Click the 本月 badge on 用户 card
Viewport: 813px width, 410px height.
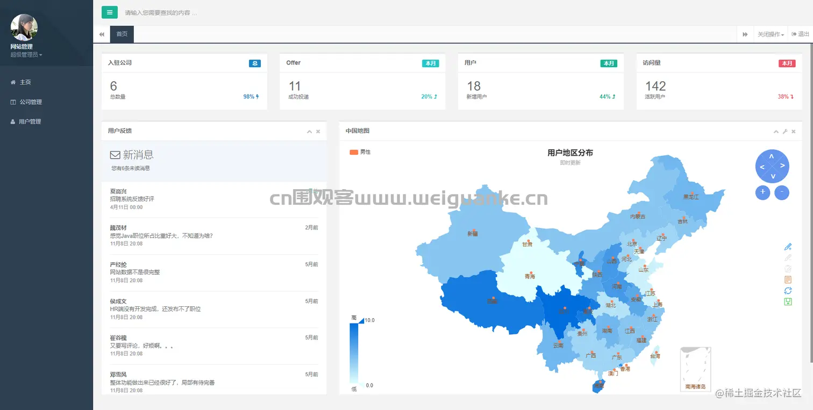pos(609,63)
